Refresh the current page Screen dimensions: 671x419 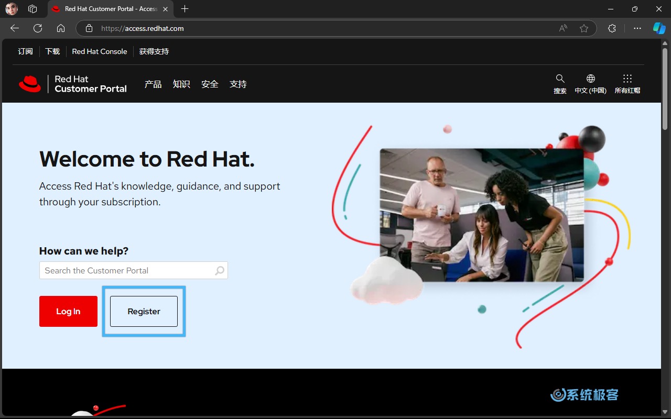click(x=38, y=28)
